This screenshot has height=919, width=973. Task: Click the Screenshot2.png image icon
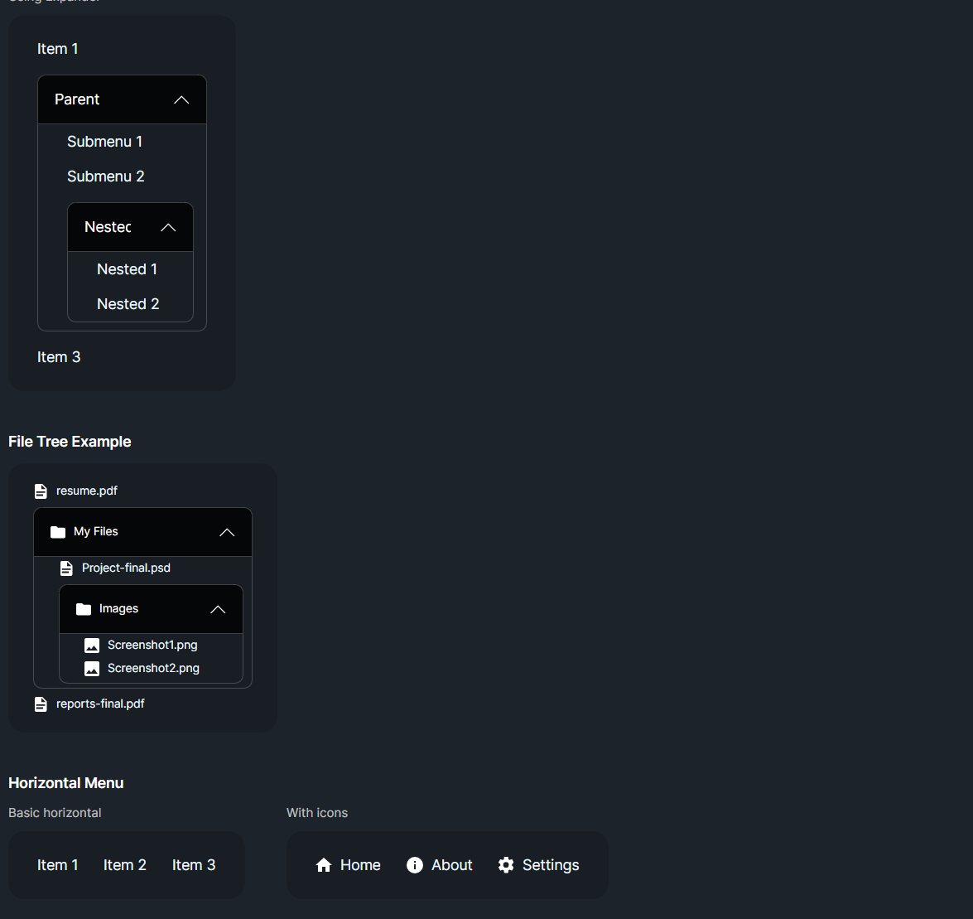(91, 668)
